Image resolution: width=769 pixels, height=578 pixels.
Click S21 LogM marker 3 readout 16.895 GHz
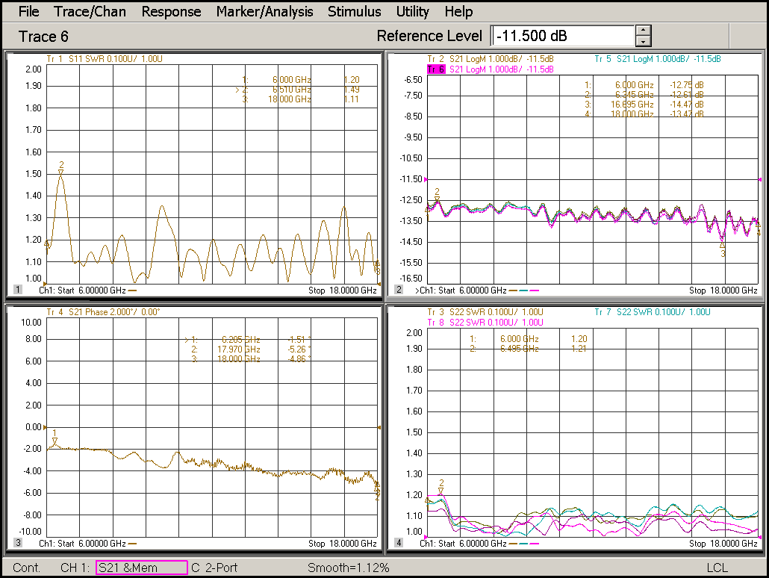[x=632, y=105]
